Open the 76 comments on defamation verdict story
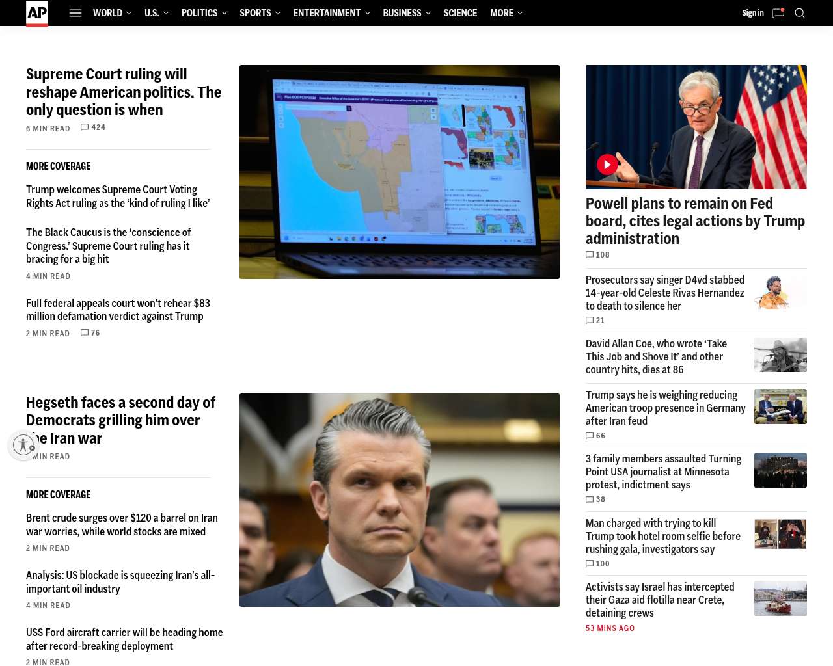833x666 pixels. tap(90, 333)
